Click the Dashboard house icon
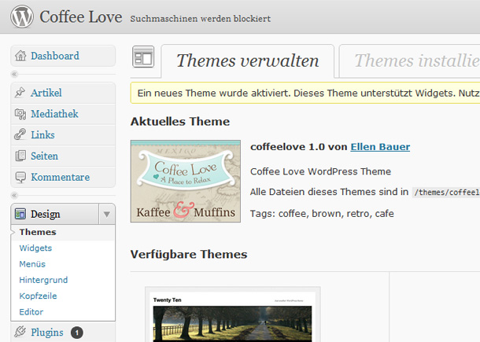Image resolution: width=480 pixels, height=342 pixels. [x=20, y=56]
